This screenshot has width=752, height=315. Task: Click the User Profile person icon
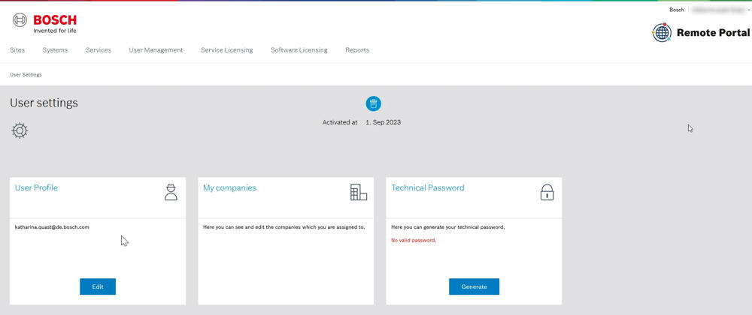tap(171, 192)
